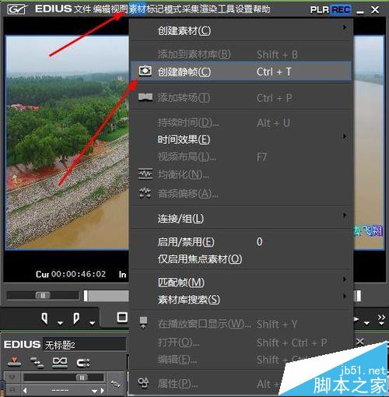Viewport: 389px width, 397px height.
Task: Click the Grass Valley EDIUS logo icon
Action: pos(17,9)
